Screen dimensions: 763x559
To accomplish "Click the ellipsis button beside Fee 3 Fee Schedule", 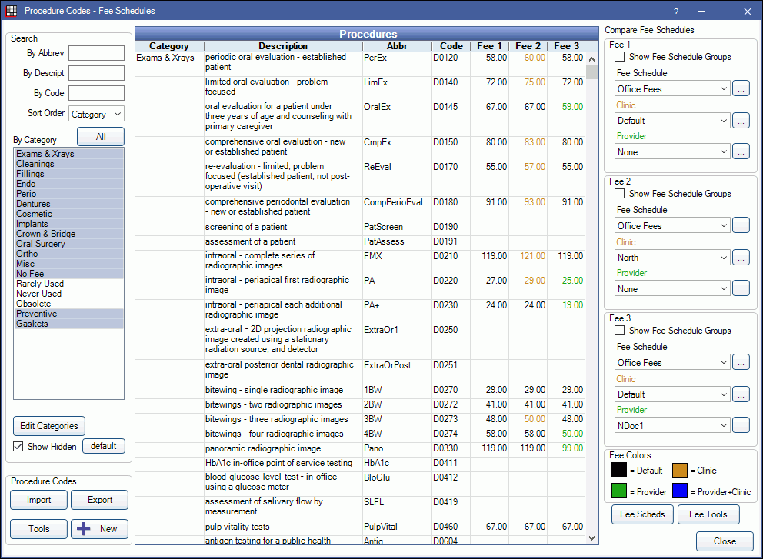I will (740, 363).
